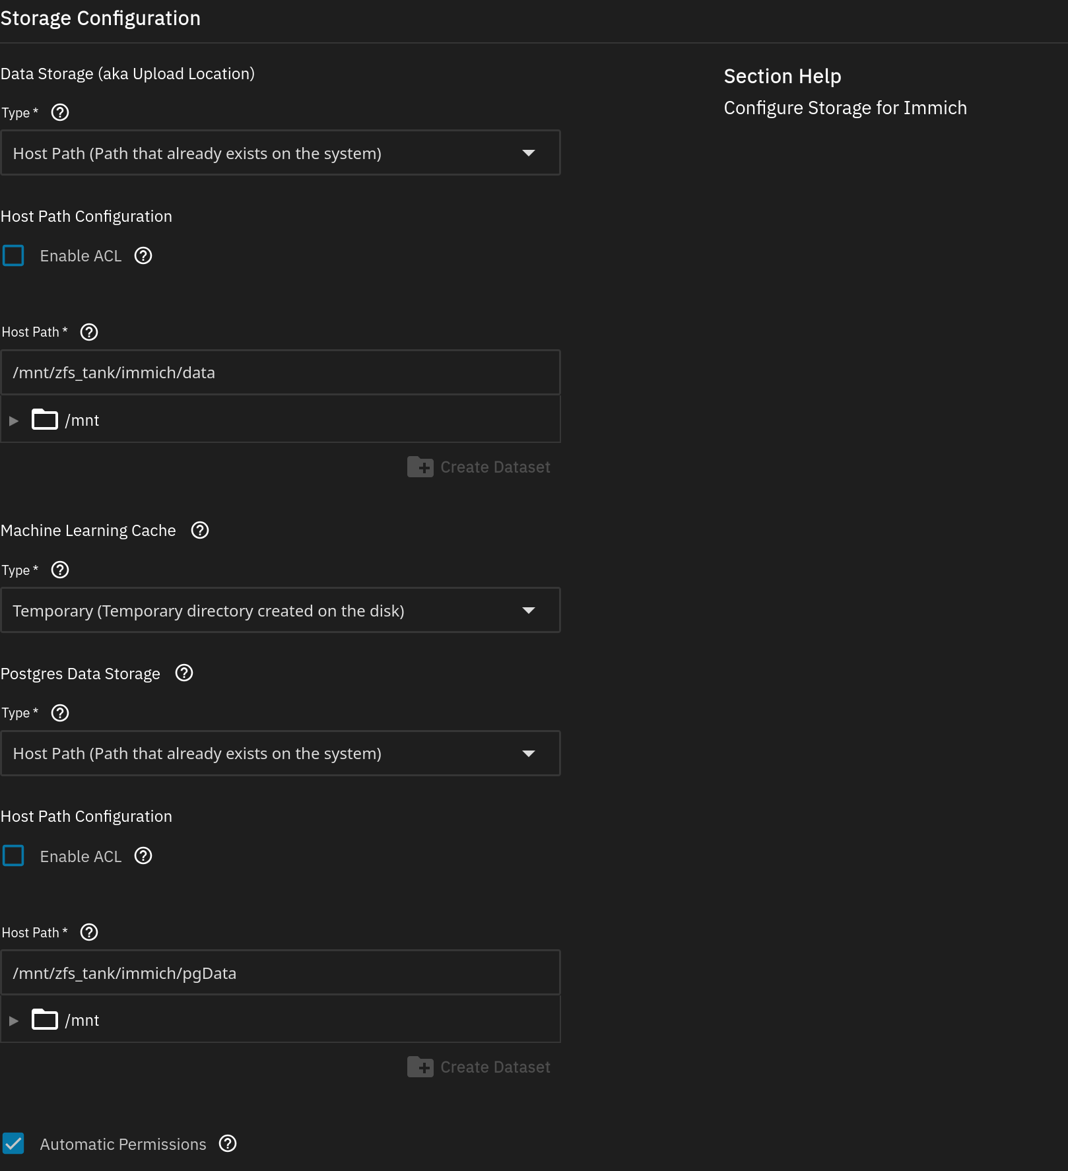The width and height of the screenshot is (1068, 1171).
Task: Expand /mnt folder under Postgres host path
Action: click(14, 1020)
